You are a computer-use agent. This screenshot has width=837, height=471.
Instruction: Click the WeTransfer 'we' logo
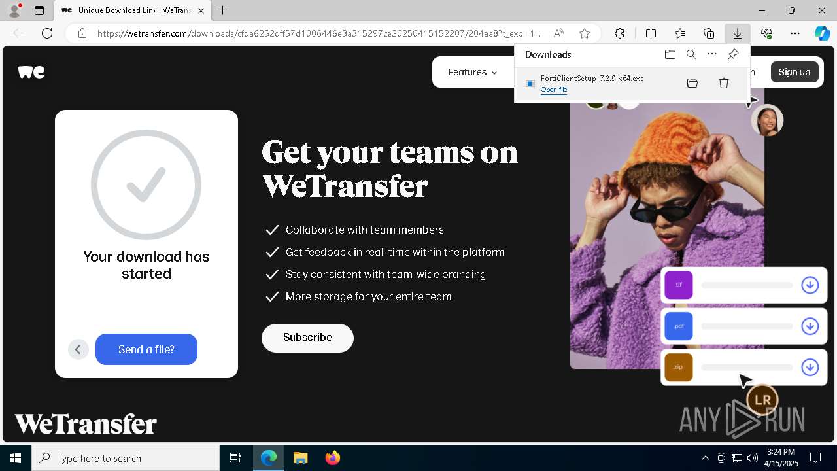31,72
